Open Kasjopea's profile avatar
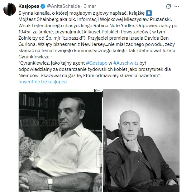Image resolution: width=186 pixels, height=192 pixels. pos(10,9)
